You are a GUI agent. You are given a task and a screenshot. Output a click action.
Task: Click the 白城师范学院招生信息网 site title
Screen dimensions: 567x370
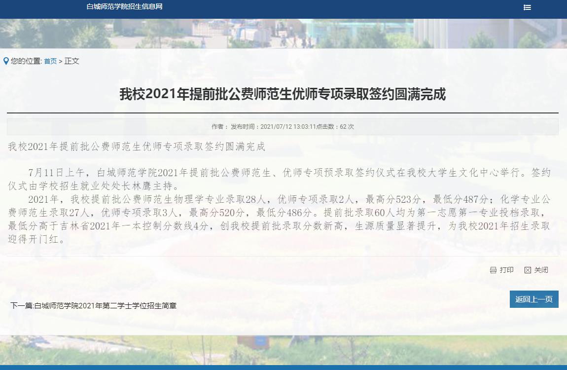[x=124, y=6]
